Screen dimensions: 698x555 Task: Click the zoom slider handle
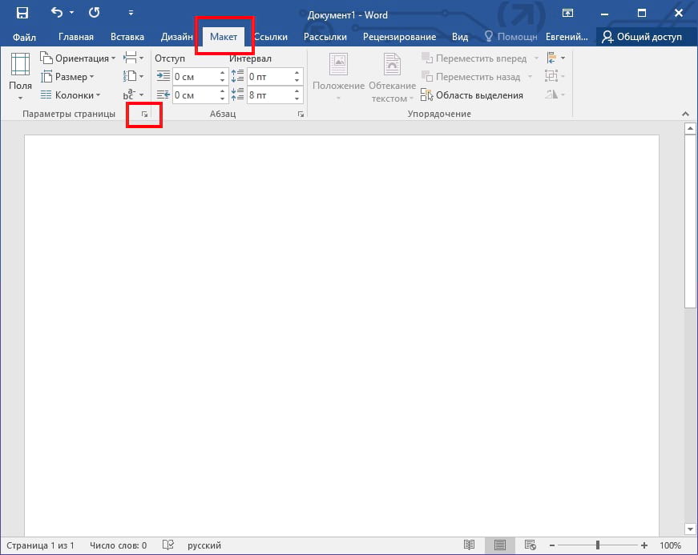pos(597,545)
